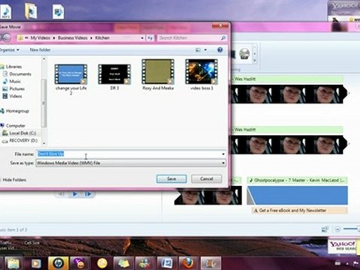This screenshot has width=360, height=270.
Task: Click the Search Kitchen search box
Action: [192, 37]
